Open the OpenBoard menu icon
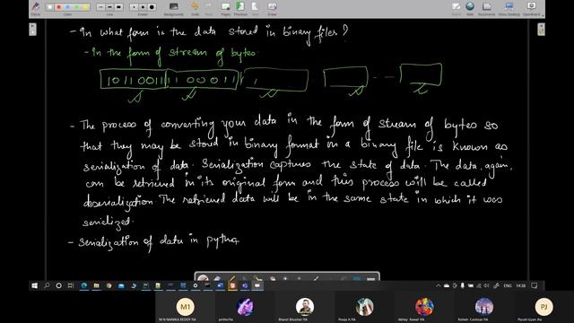The image size is (574, 323). tap(531, 8)
